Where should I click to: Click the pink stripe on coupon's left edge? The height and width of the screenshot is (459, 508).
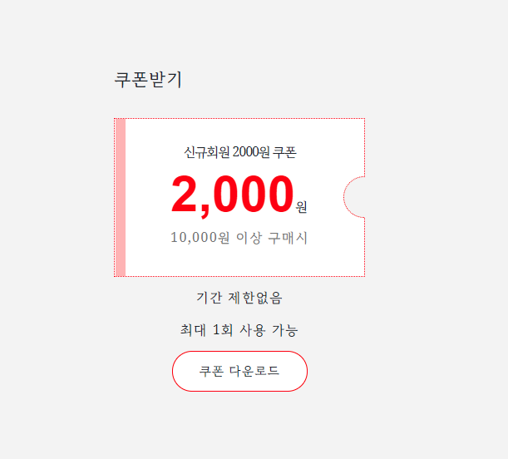[x=121, y=198]
